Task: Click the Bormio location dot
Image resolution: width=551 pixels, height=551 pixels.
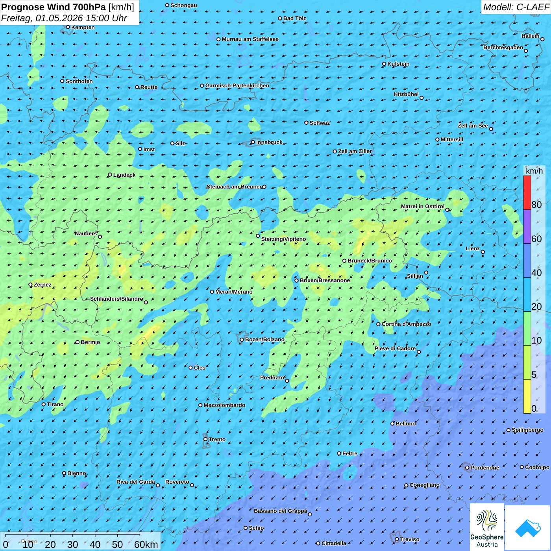Action: coord(78,342)
